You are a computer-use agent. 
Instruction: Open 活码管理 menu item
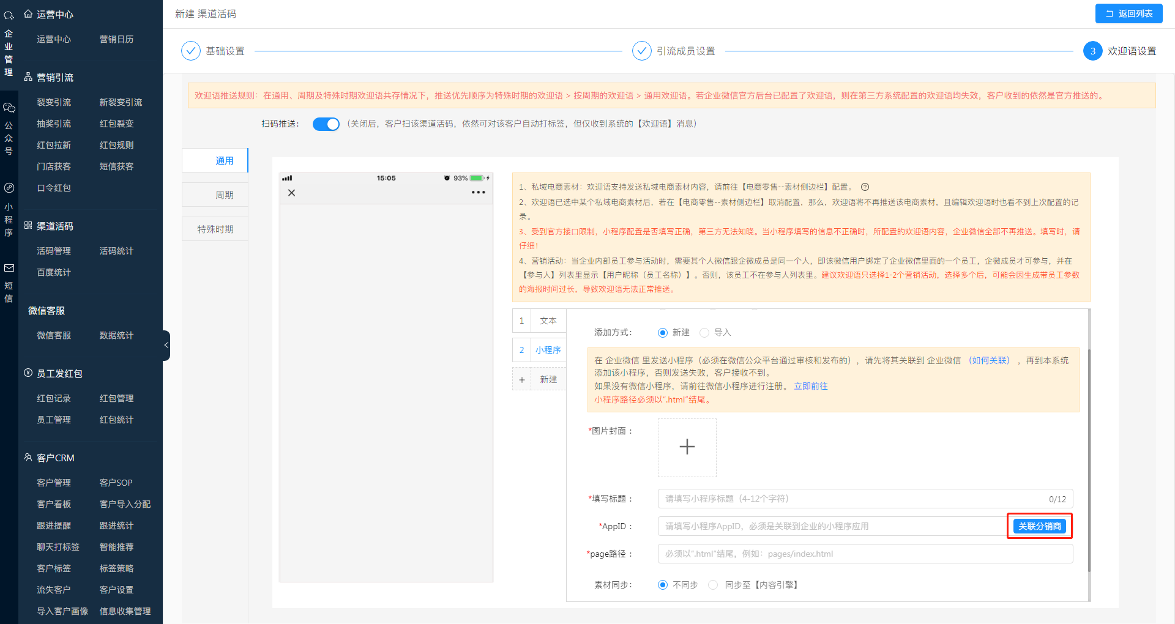pos(54,251)
